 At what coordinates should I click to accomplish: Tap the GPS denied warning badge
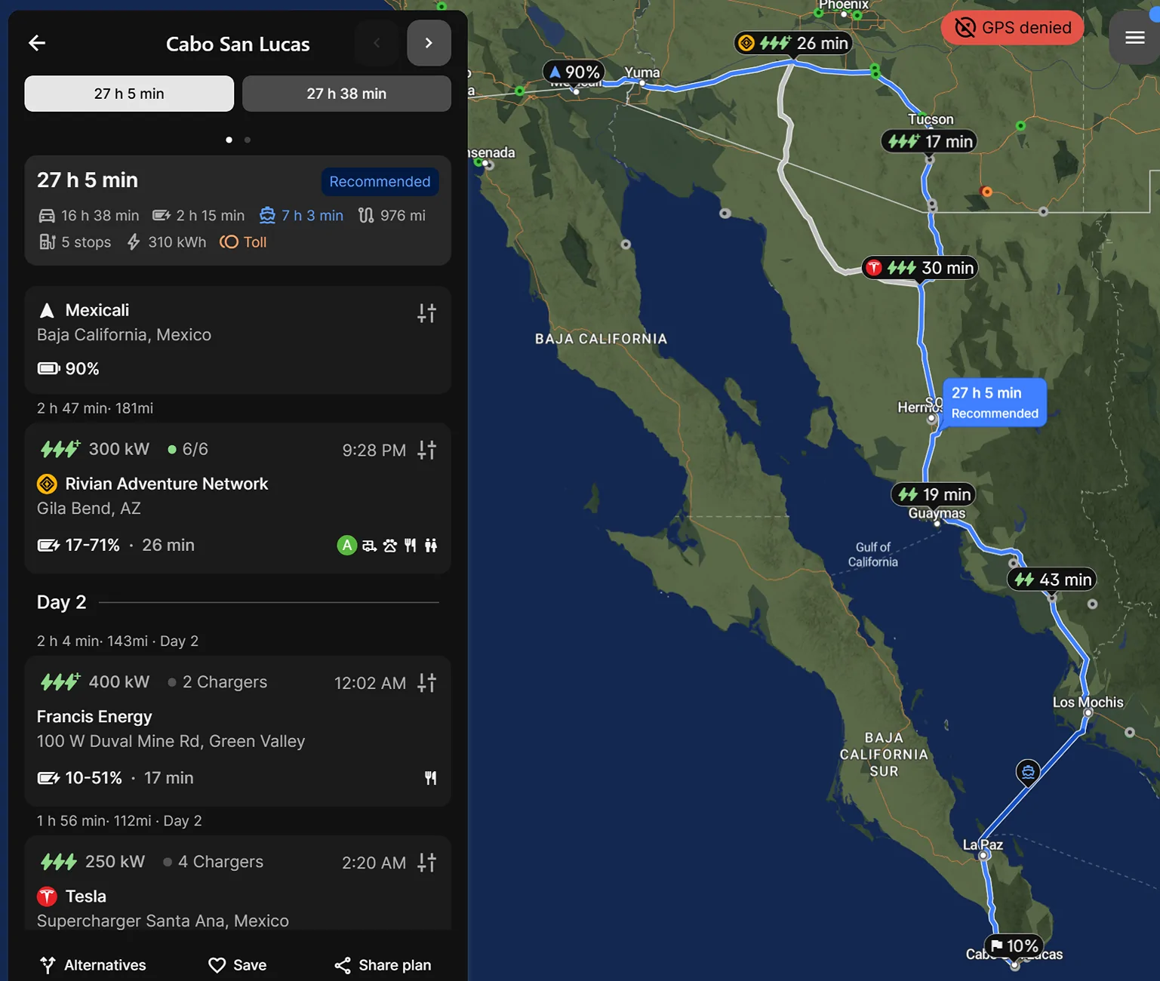(1012, 28)
